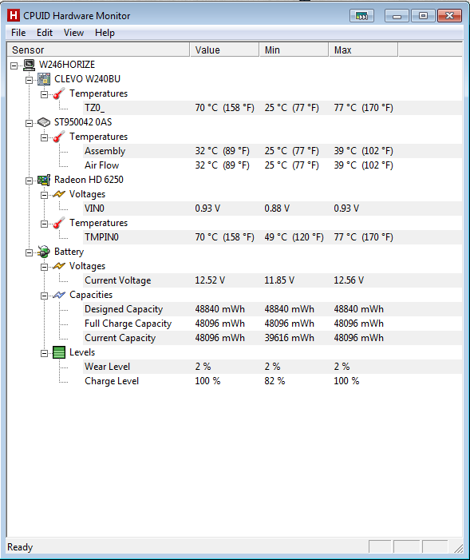Click the 39616 mWh minimum capacity value
Image resolution: width=470 pixels, height=560 pixels.
[290, 338]
